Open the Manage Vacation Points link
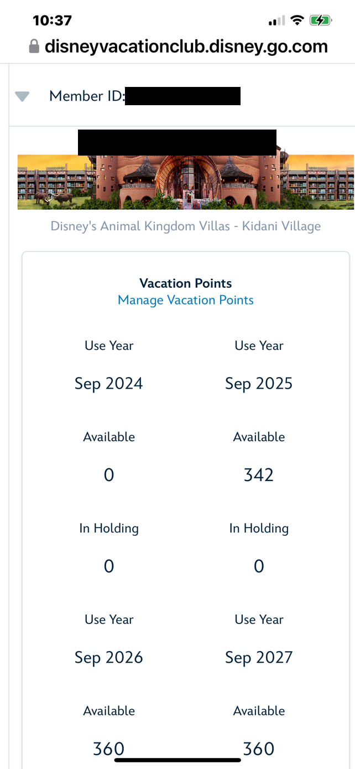This screenshot has width=355, height=769. 186,300
